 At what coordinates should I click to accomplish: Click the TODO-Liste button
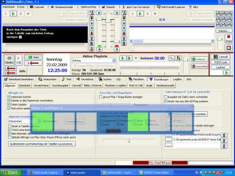[220, 62]
